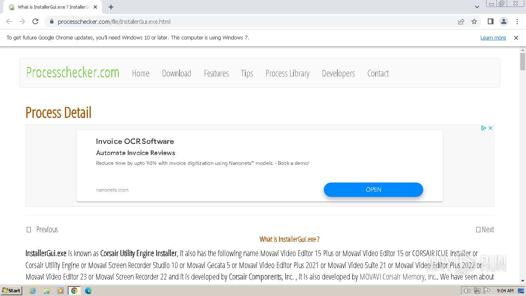Click the page scrollbar thumb
This screenshot has width=526, height=296.
click(x=523, y=62)
